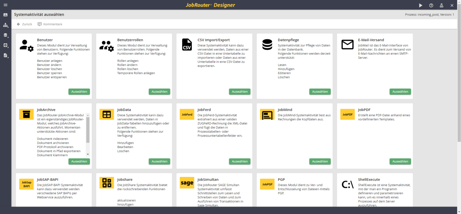Open the hamburger navigation menu

(5, 5)
